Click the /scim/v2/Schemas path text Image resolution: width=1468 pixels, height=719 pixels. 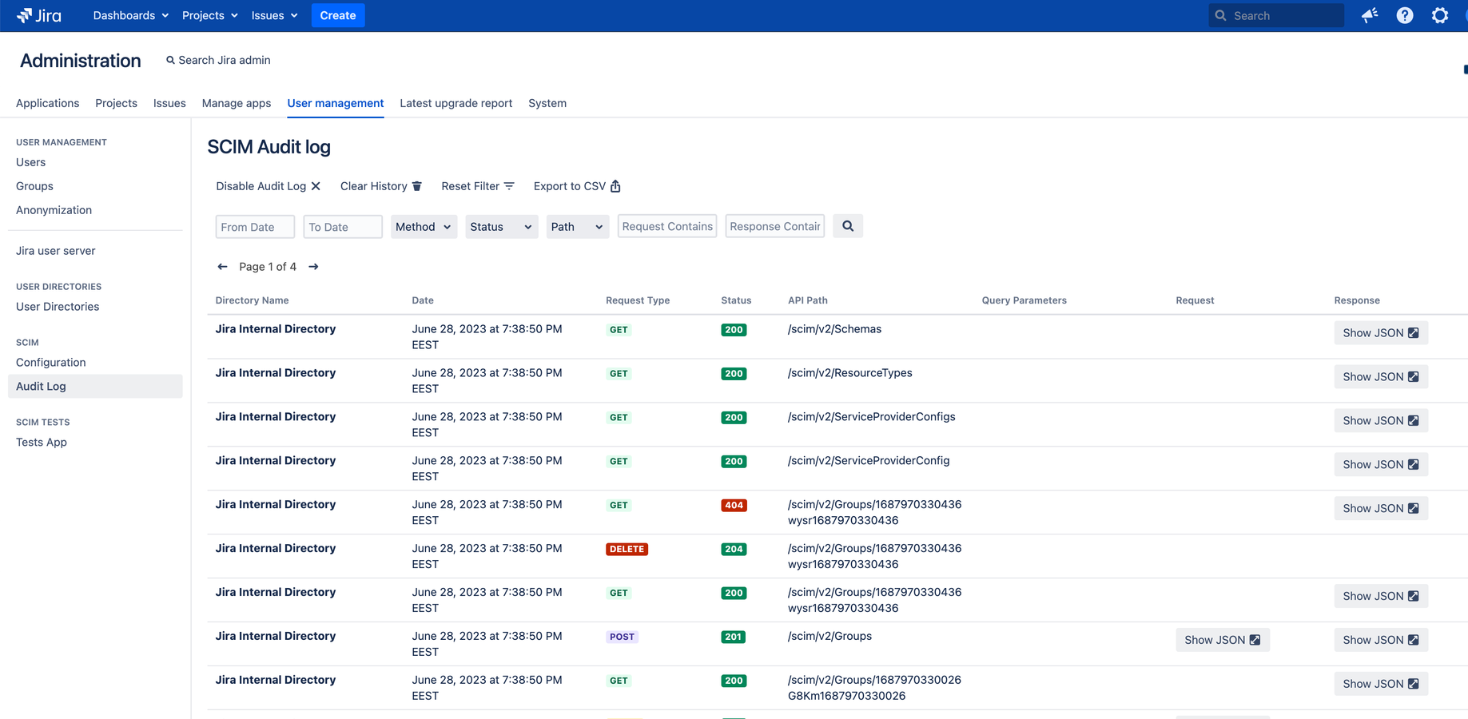[834, 329]
